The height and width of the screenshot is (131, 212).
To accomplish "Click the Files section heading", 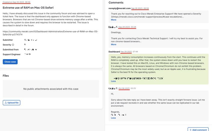I will click(6, 75).
